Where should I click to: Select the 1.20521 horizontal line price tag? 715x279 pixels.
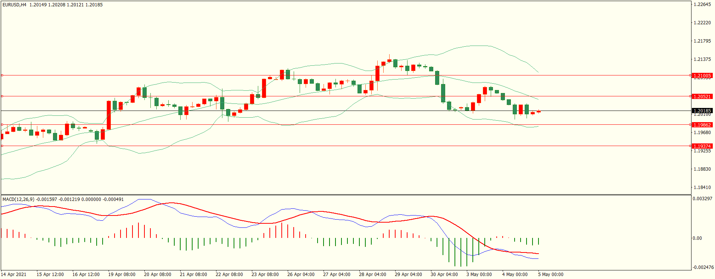[x=702, y=96]
